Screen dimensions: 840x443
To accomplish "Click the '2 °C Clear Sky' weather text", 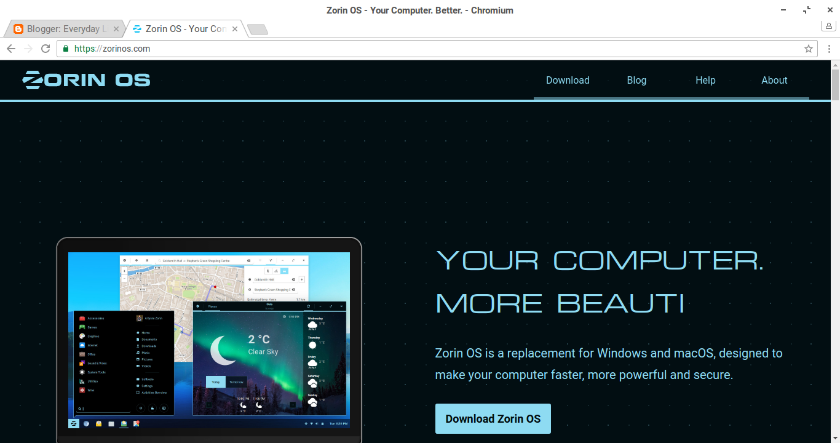I will (263, 345).
